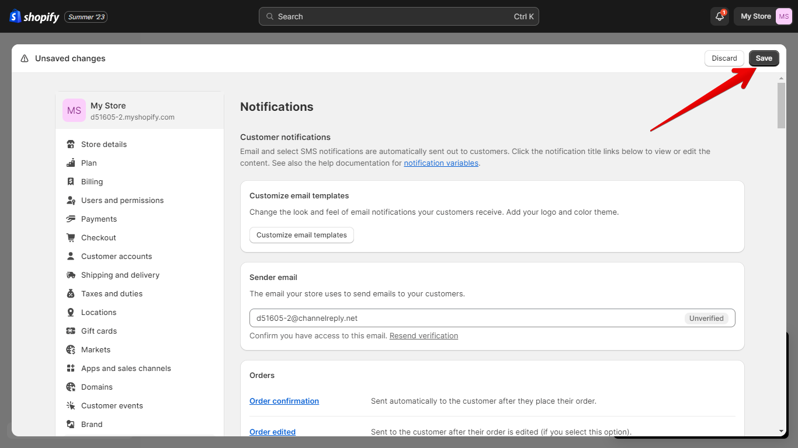Click the Unsaved changes warning icon

pyautogui.click(x=25, y=58)
